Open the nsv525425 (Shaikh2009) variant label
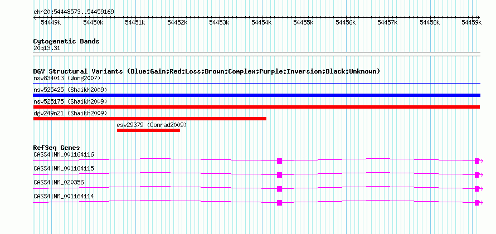 pyautogui.click(x=70, y=90)
